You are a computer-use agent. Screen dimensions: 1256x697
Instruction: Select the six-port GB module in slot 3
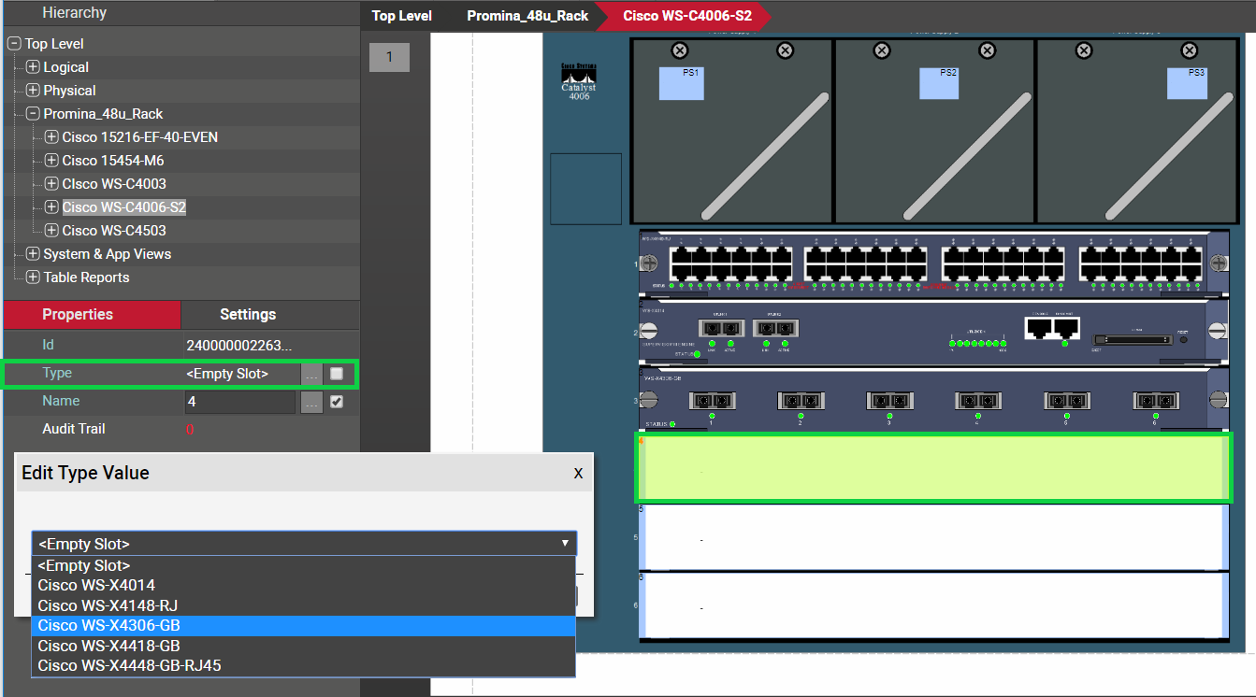click(x=932, y=400)
